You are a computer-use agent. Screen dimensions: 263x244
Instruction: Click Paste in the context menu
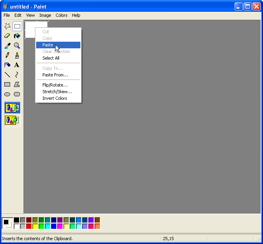tap(48, 45)
